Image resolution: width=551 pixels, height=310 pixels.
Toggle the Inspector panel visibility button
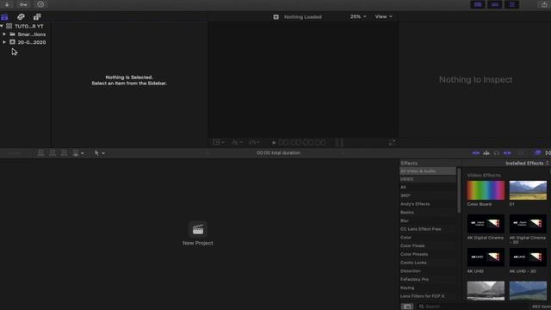[x=512, y=4]
